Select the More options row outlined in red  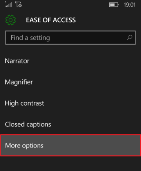[x=70, y=145]
